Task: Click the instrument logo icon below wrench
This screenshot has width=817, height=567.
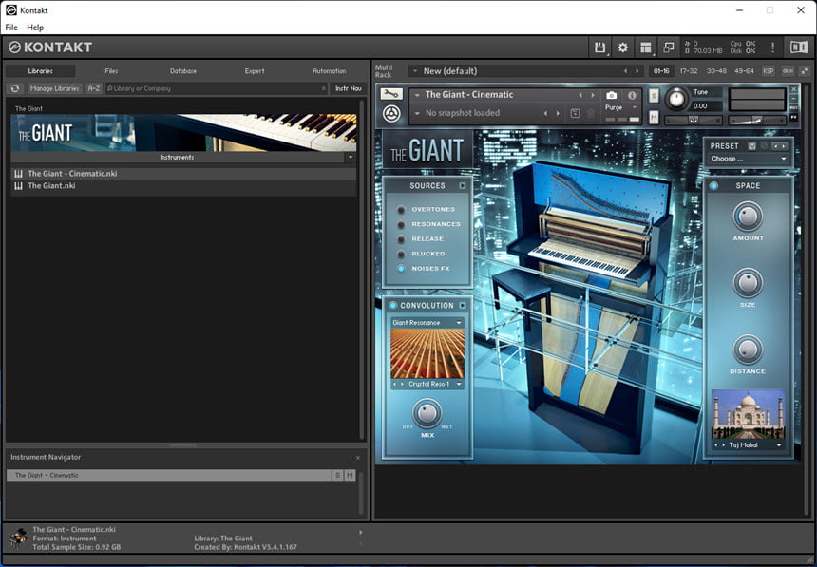Action: 391,114
